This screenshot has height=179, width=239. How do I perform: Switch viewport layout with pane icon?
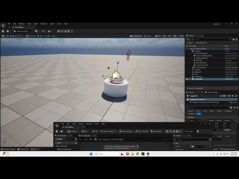pyautogui.click(x=182, y=36)
